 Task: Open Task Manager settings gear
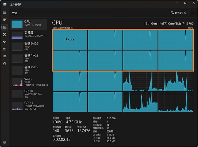tap(4, 142)
